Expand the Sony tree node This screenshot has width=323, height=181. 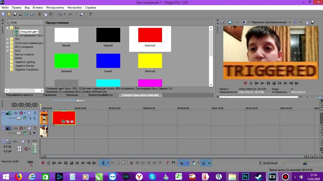pyautogui.click(x=7, y=51)
